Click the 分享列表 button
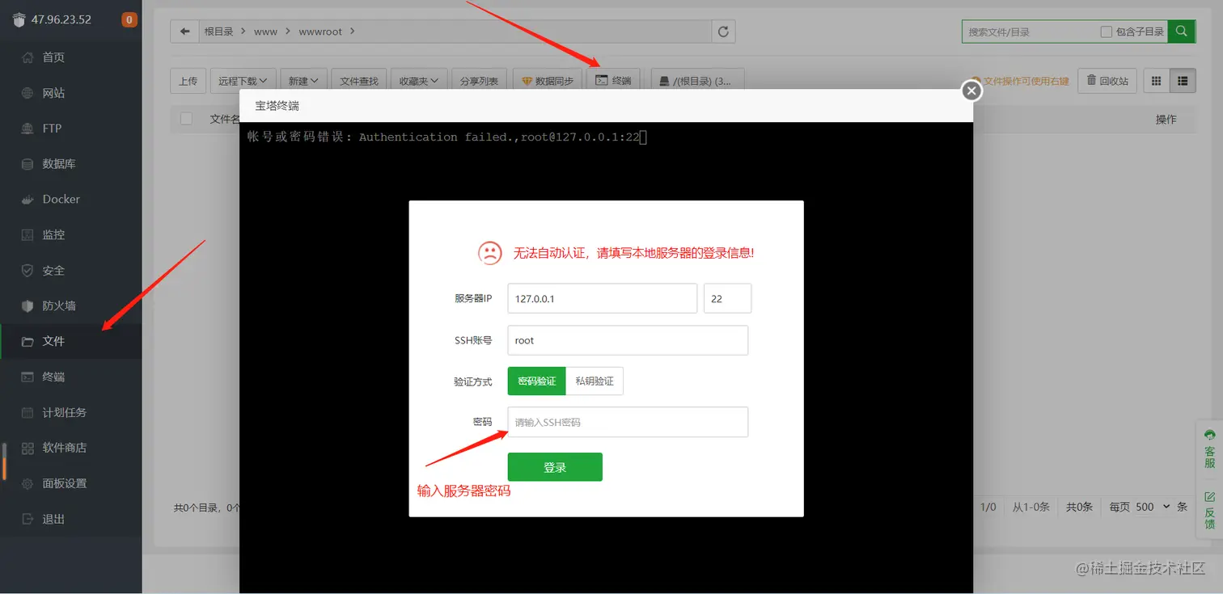This screenshot has height=594, width=1223. coord(480,81)
